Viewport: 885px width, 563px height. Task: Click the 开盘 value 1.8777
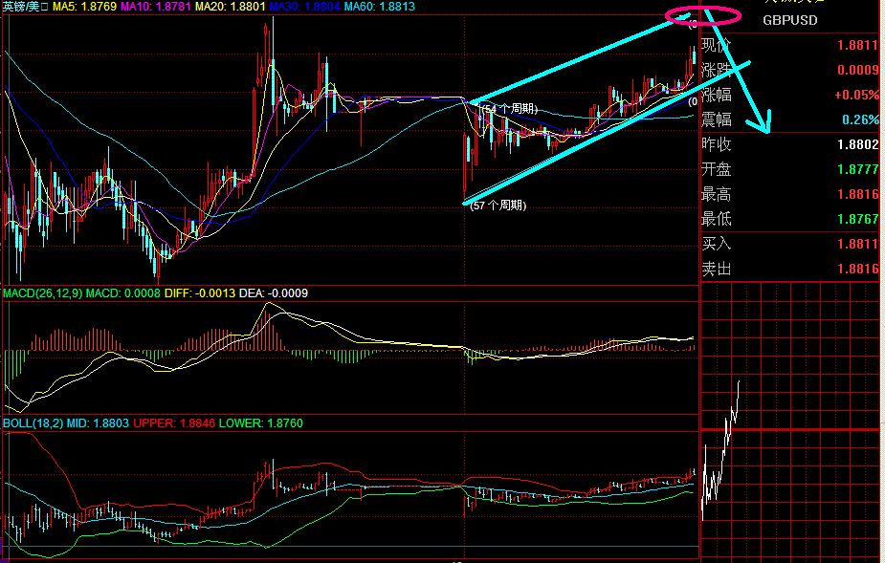[858, 169]
